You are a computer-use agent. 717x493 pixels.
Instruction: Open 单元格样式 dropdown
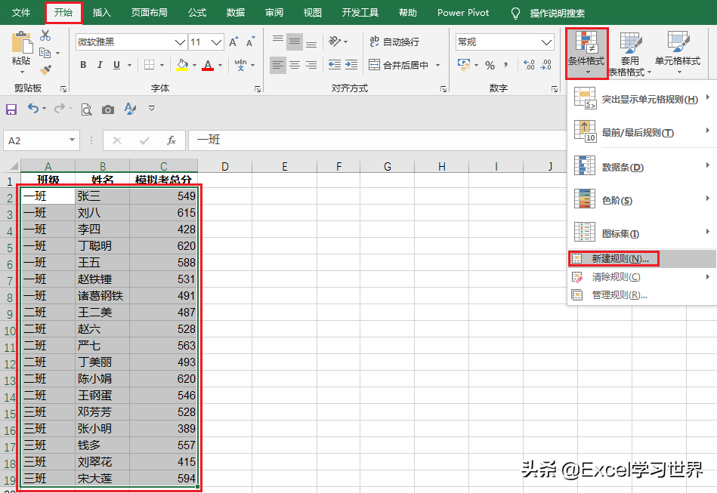pos(678,53)
